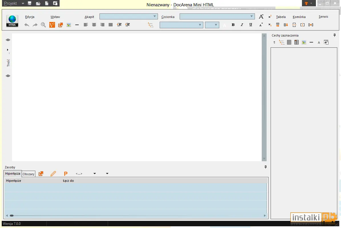Open the small size combo box
The width and height of the screenshot is (341, 228).
212,25
